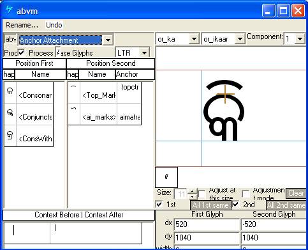Increase size with the up arrow
Image resolution: width=308 pixels, height=250 pixels.
click(x=193, y=191)
